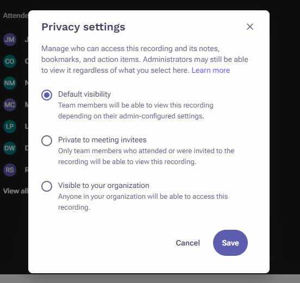The height and width of the screenshot is (283, 300).
Task: Click the Private to meeting invitees label
Action: tap(102, 140)
